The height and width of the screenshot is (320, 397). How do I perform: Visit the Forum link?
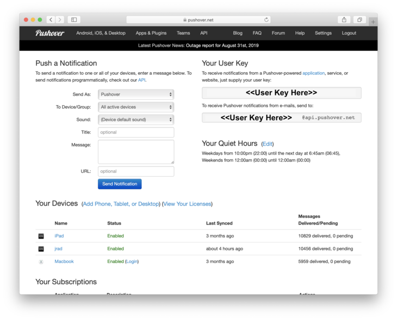pos(278,33)
